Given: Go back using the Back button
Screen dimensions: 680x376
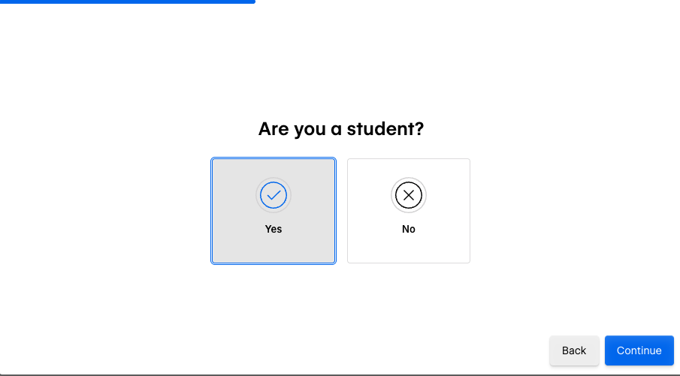Looking at the screenshot, I should (574, 350).
